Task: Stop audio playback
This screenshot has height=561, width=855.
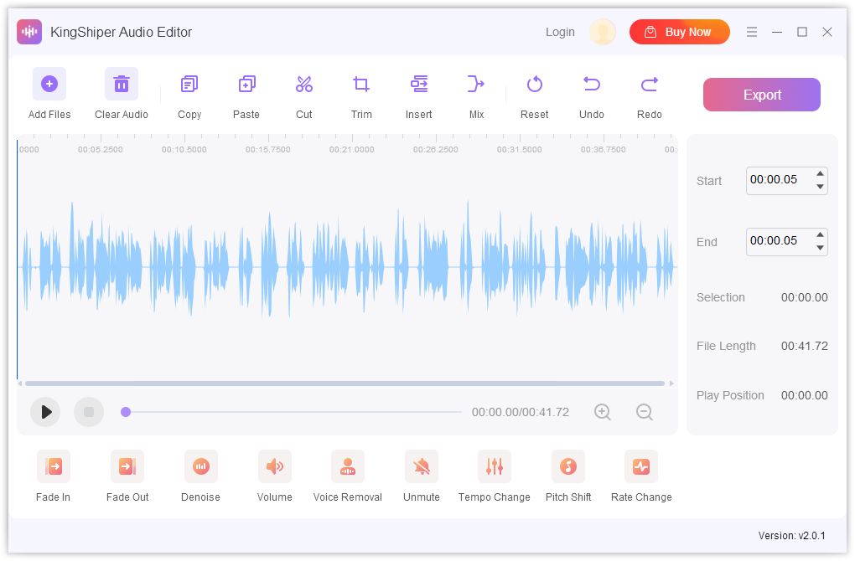Action: coord(89,412)
